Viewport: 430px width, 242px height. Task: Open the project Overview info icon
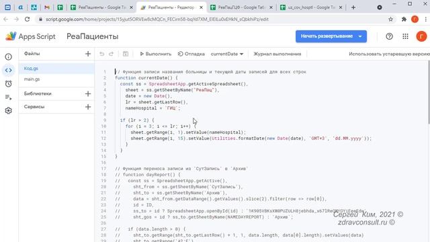coord(9,56)
